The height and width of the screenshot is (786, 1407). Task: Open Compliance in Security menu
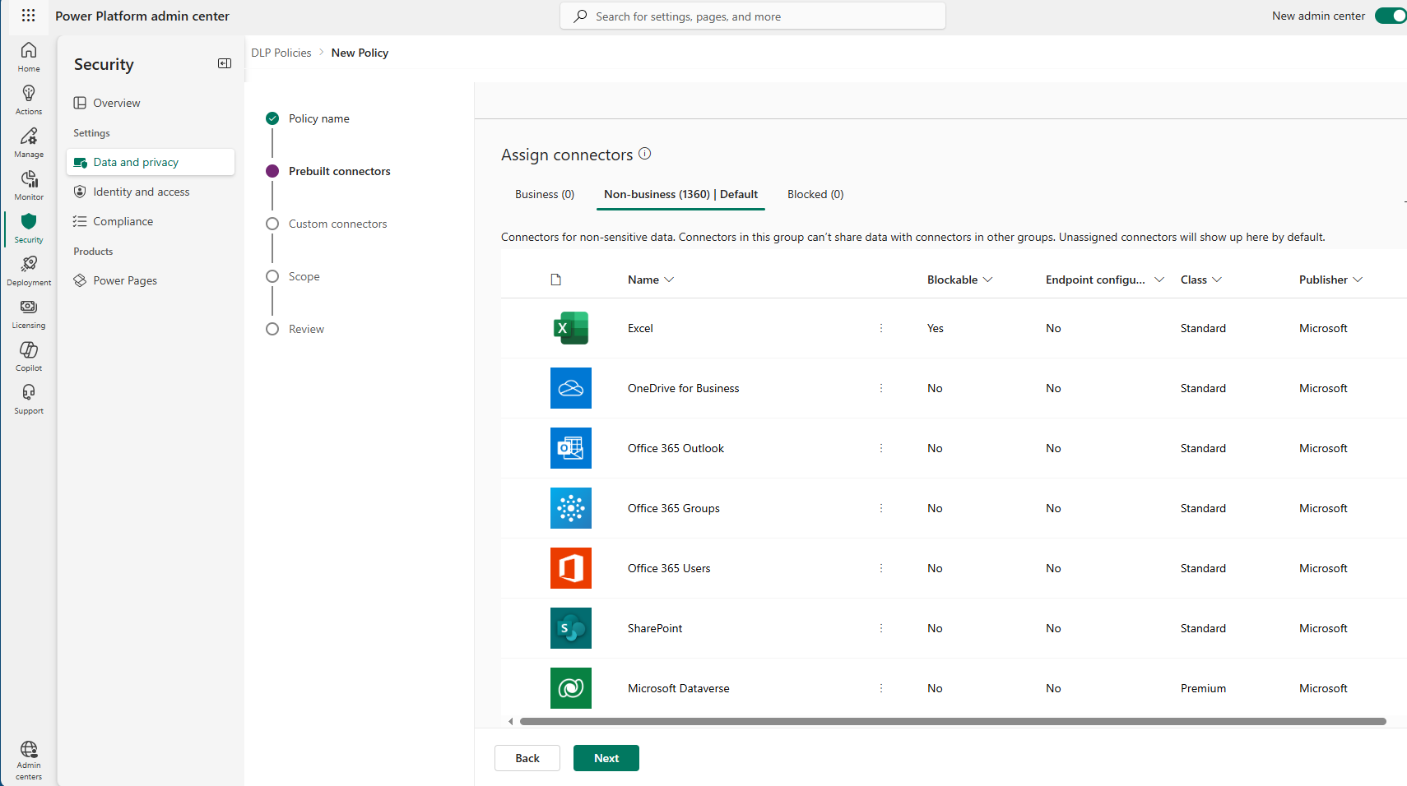point(151,221)
